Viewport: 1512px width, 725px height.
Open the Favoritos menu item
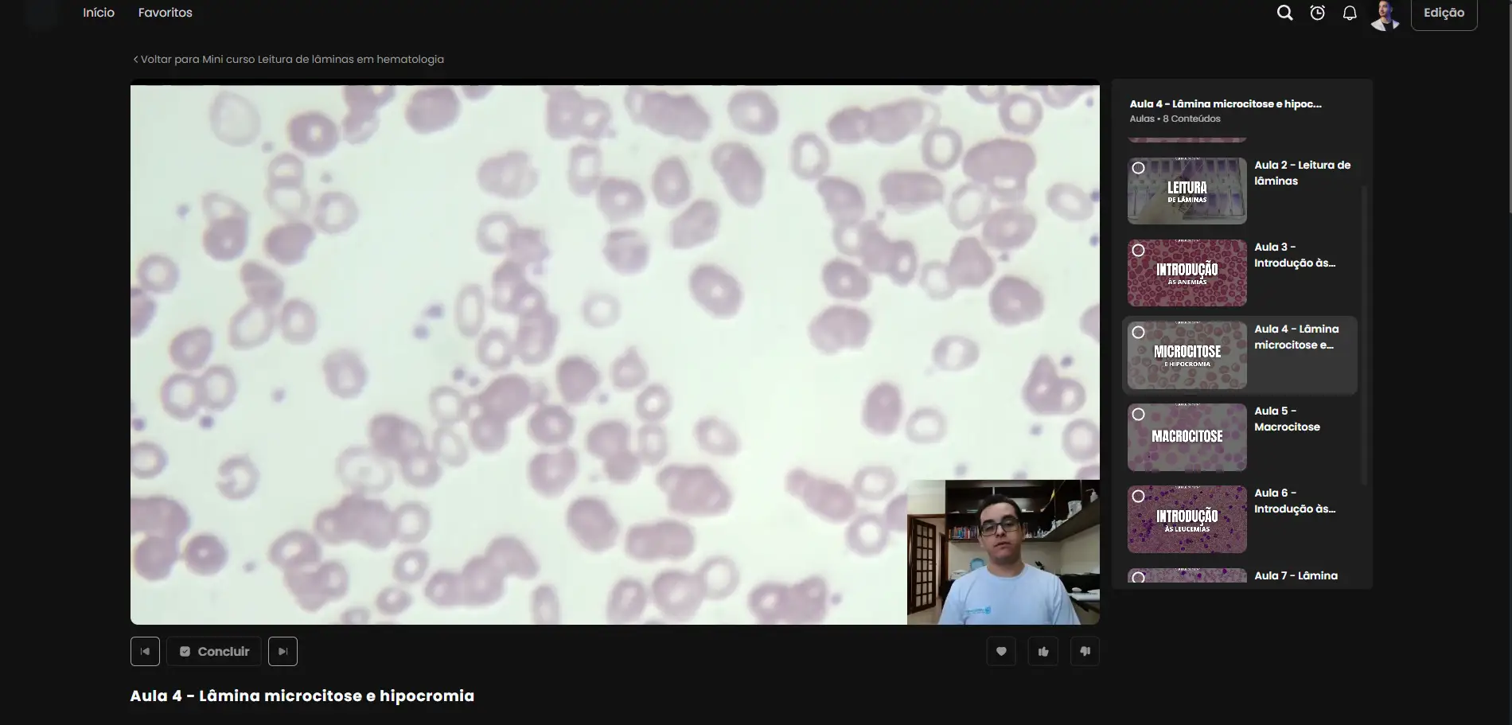coord(166,13)
